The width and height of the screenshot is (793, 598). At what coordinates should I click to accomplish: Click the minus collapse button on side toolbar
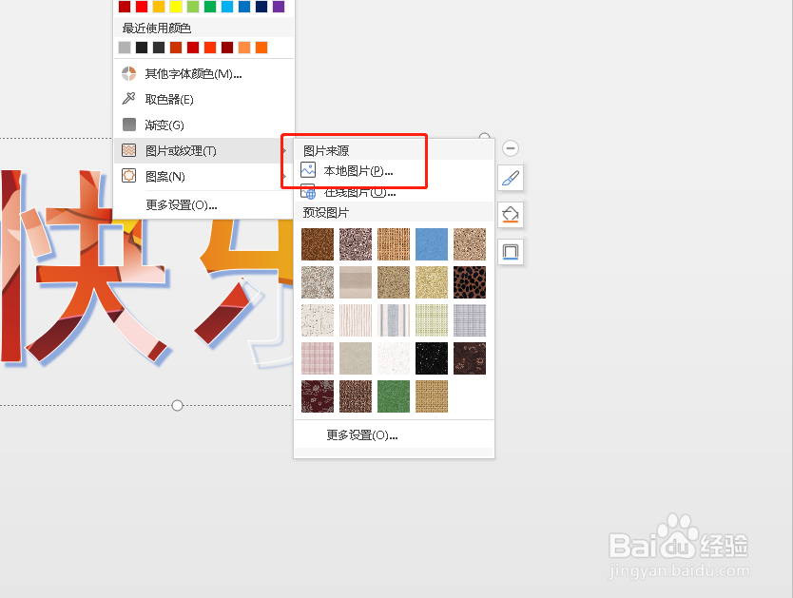click(x=511, y=148)
